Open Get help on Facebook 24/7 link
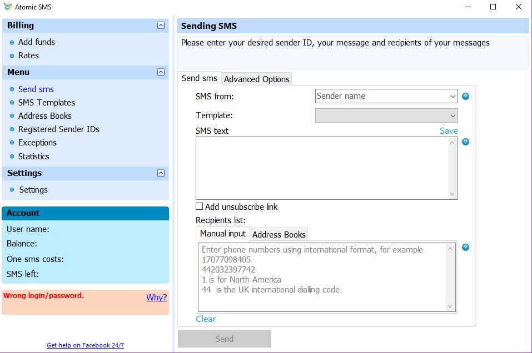Image resolution: width=532 pixels, height=353 pixels. 85,345
